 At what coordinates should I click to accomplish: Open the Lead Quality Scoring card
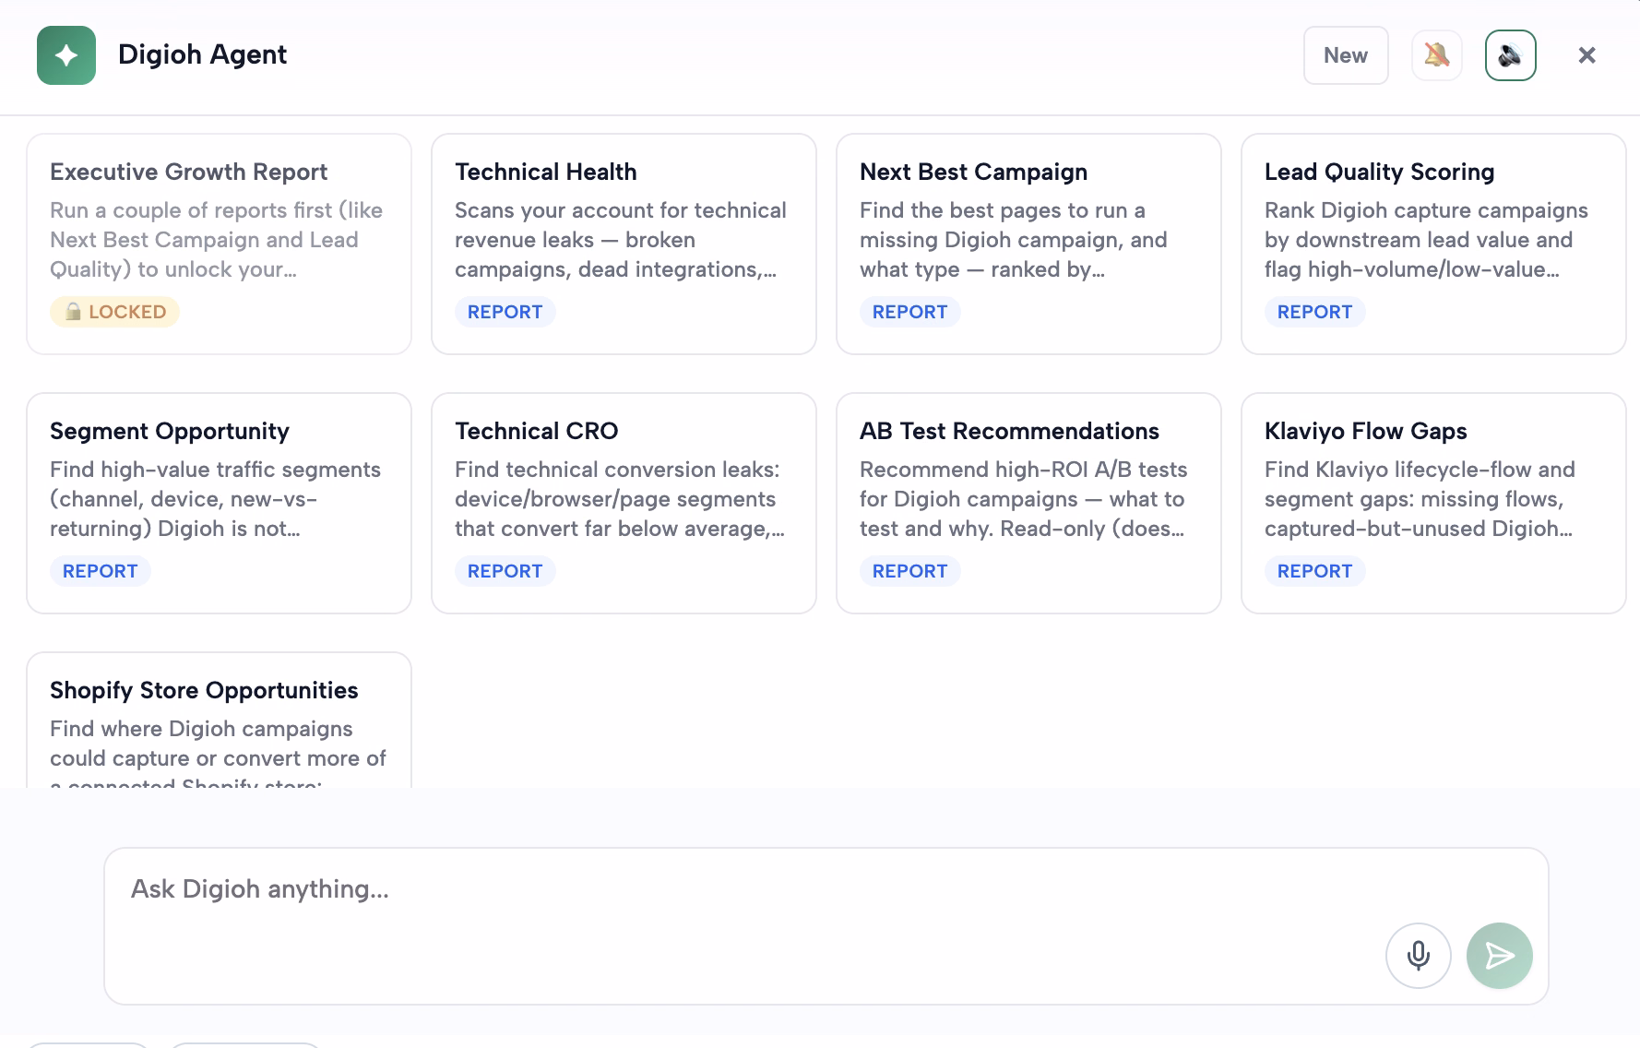(1433, 244)
